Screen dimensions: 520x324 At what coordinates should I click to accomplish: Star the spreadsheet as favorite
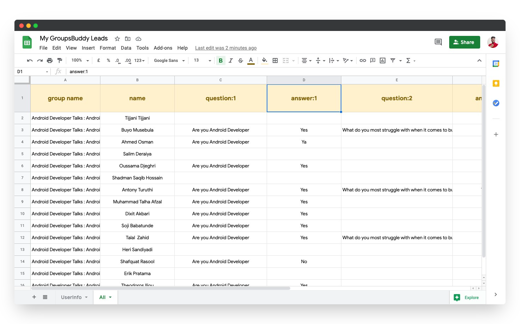[117, 39]
